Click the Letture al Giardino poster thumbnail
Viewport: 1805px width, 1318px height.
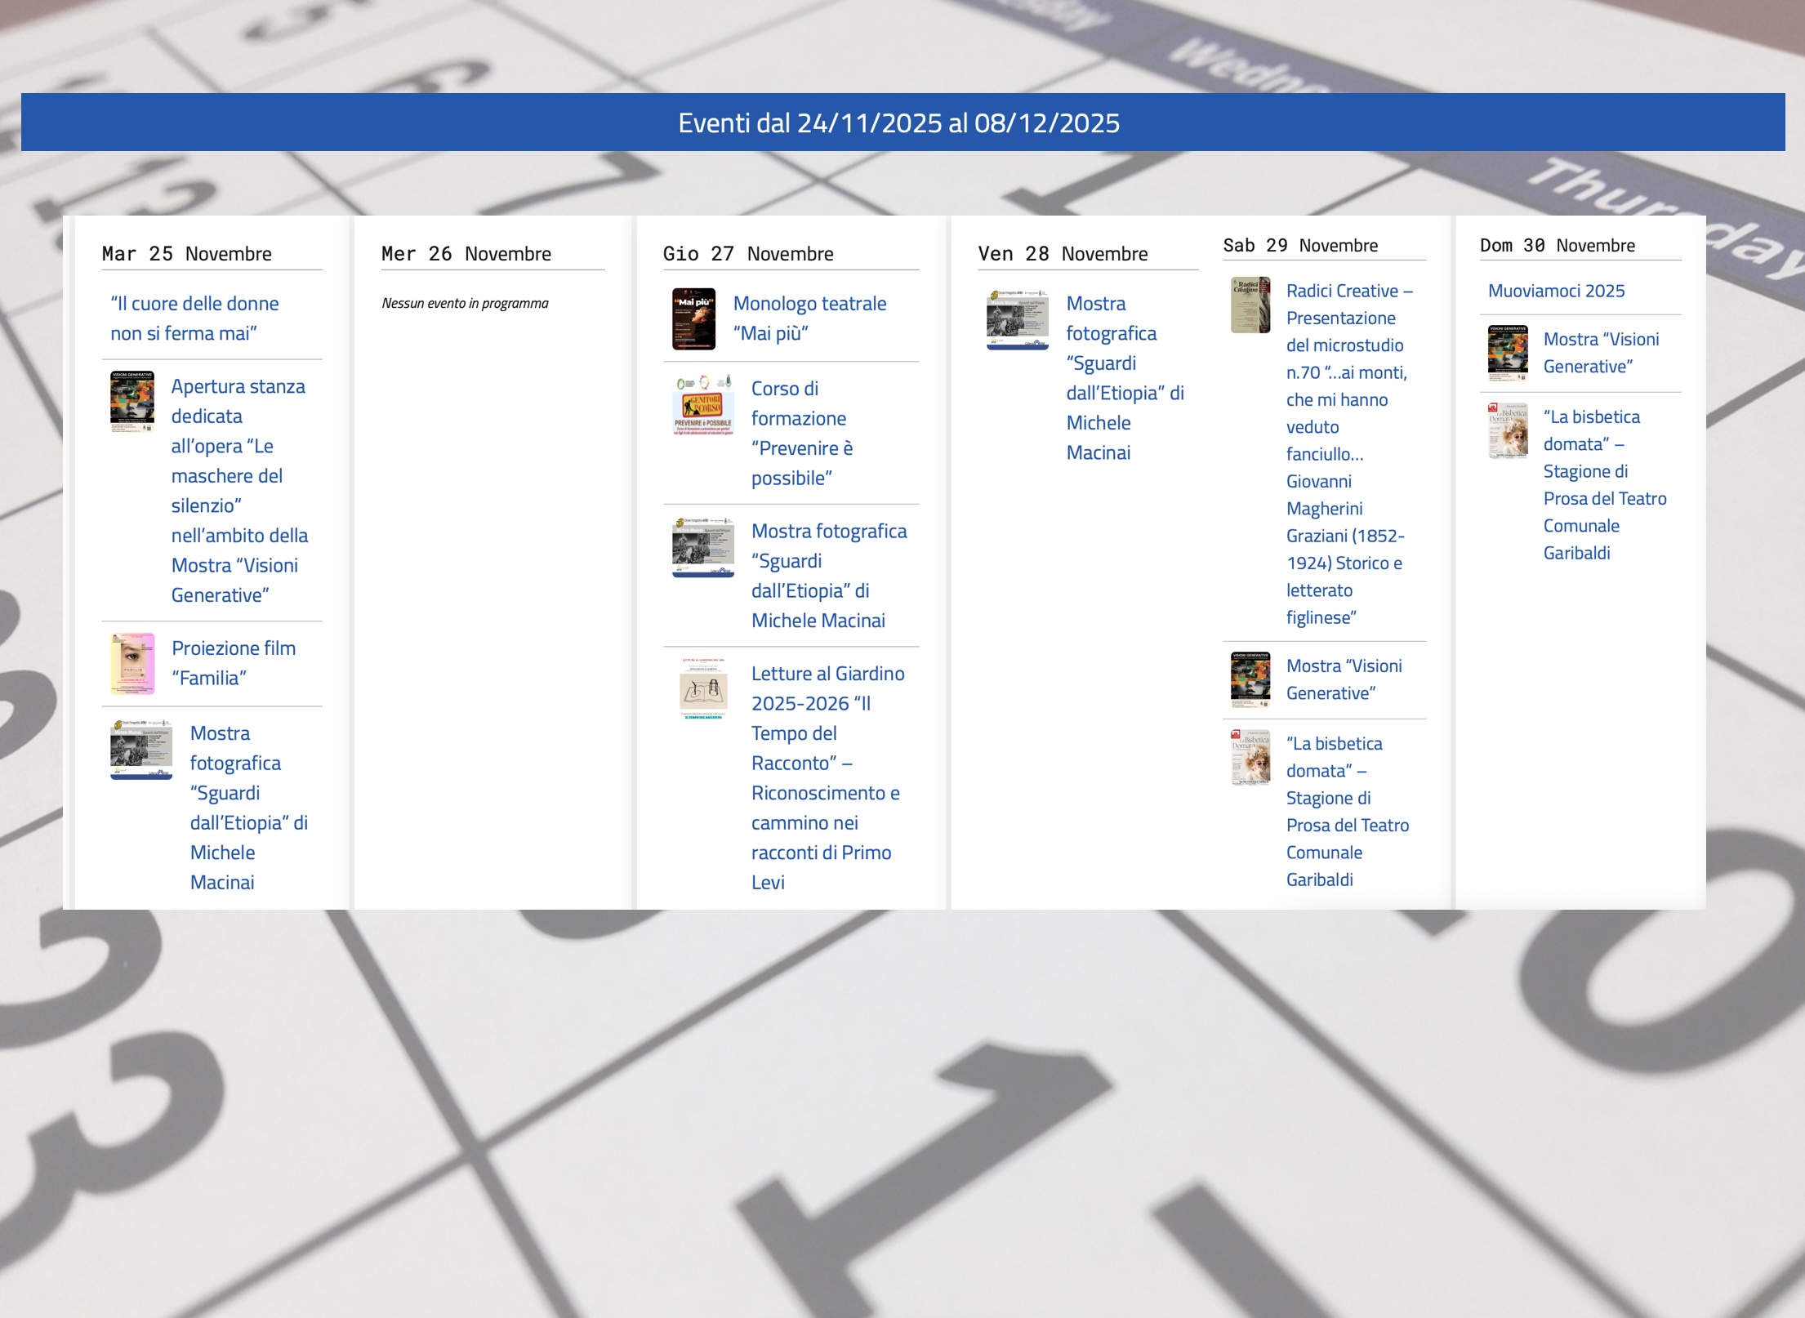coord(702,690)
